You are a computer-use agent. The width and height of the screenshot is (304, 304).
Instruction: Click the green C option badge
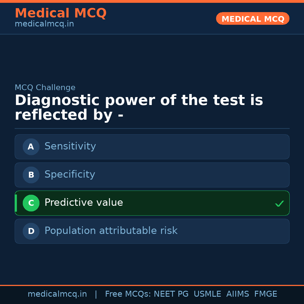point(31,203)
